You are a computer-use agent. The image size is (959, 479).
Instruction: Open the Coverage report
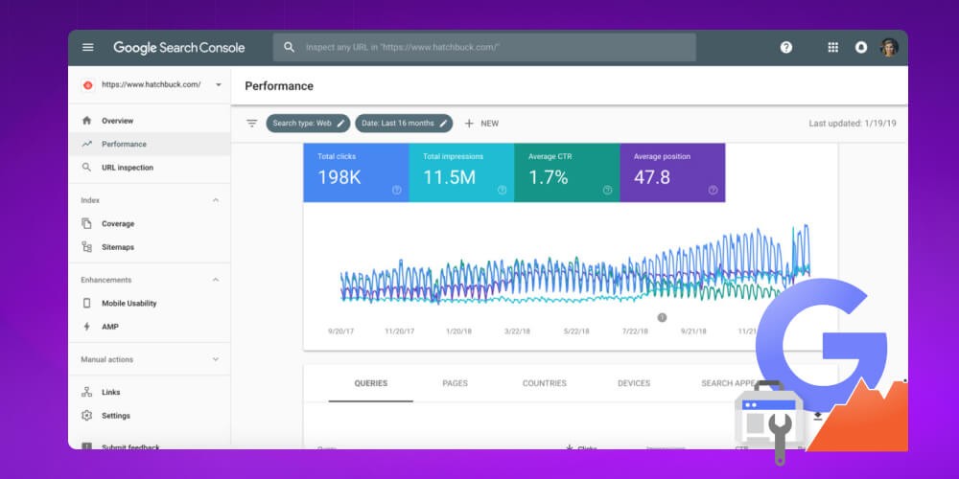coord(150,223)
